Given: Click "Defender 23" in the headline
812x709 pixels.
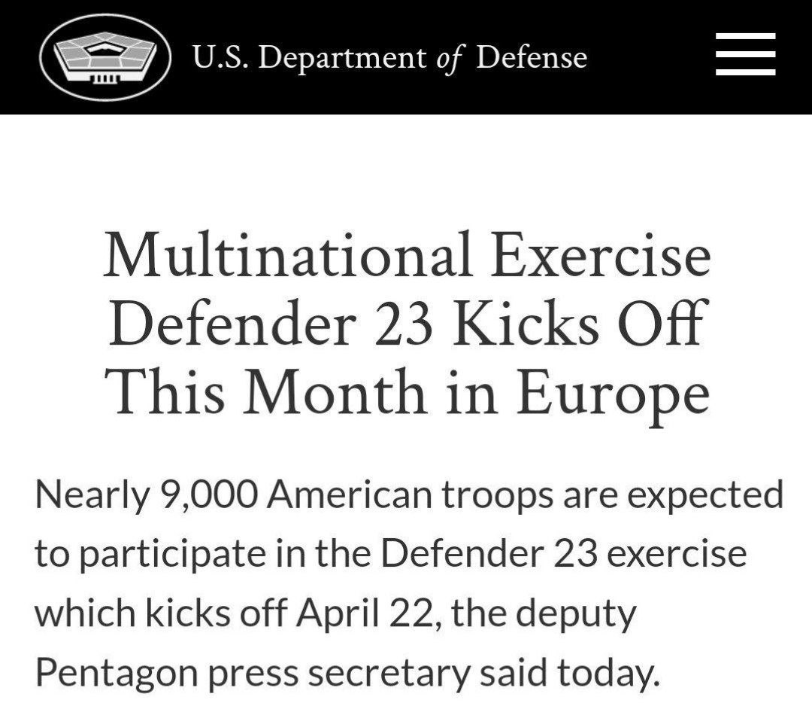Looking at the screenshot, I should coord(270,325).
